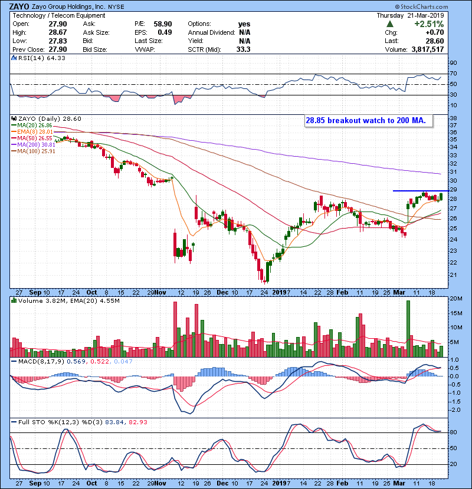Click the 28.85 breakout watch annotation box
The height and width of the screenshot is (489, 472).
(369, 121)
